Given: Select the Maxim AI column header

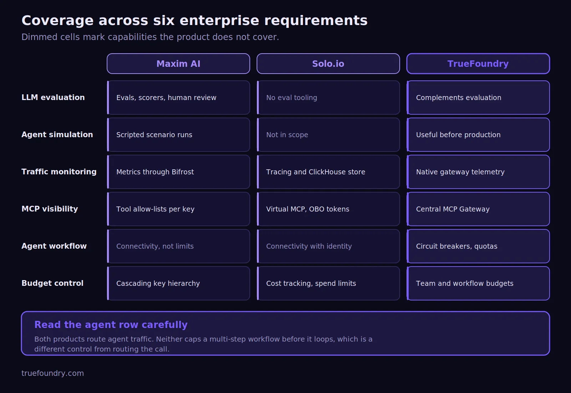Looking at the screenshot, I should click(x=178, y=64).
